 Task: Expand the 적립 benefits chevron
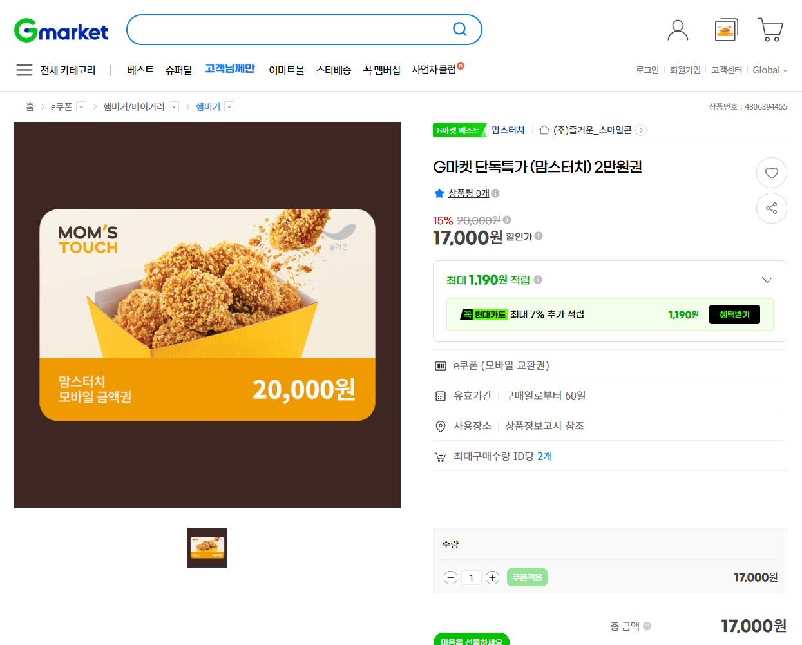(x=767, y=280)
